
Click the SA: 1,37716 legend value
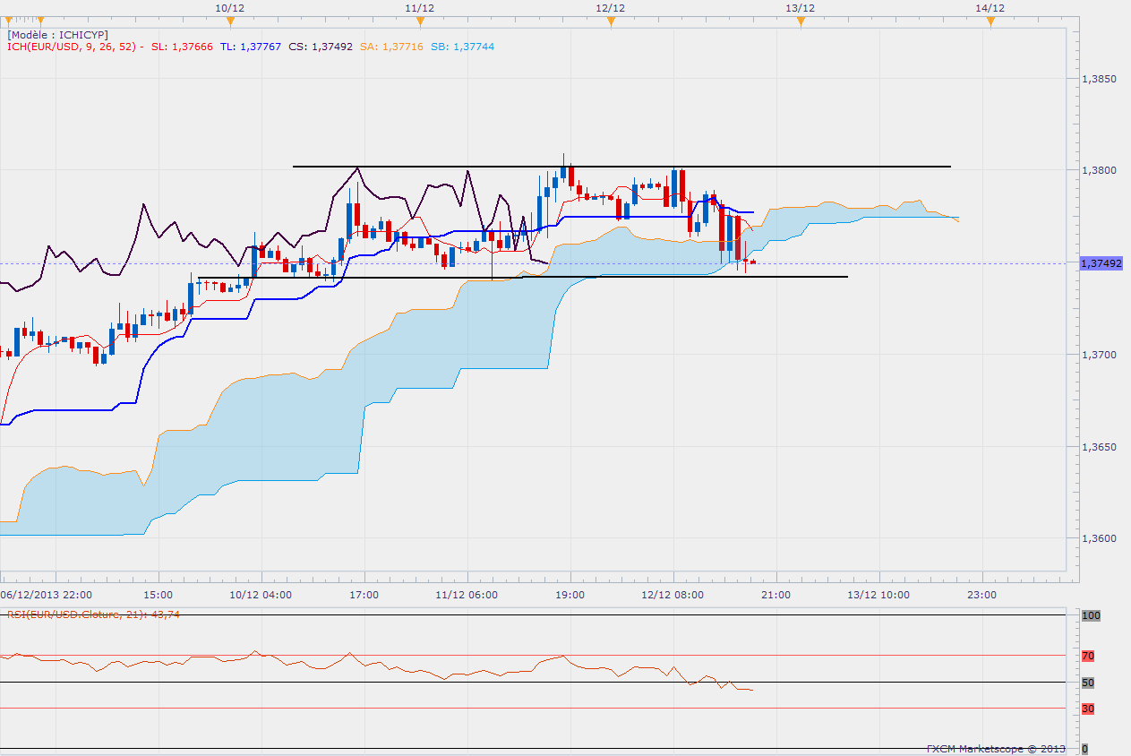391,47
